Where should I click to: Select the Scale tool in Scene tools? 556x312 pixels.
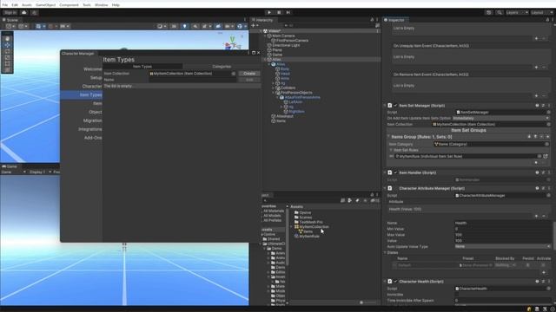[7, 58]
